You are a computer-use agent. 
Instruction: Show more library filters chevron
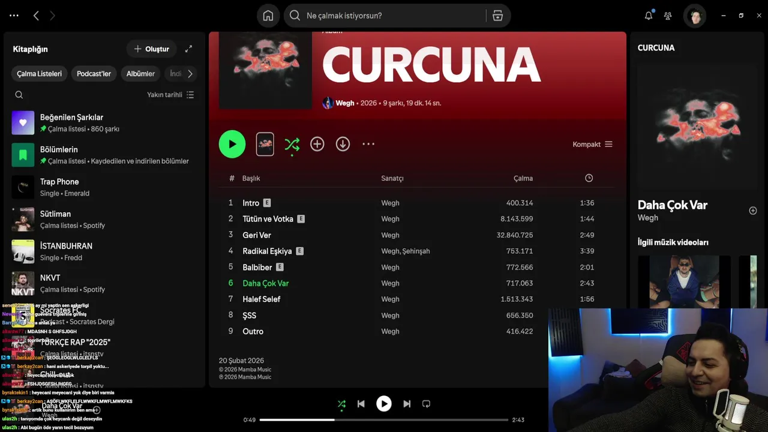point(190,74)
